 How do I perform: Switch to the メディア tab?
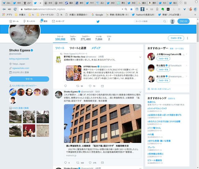point(96,48)
